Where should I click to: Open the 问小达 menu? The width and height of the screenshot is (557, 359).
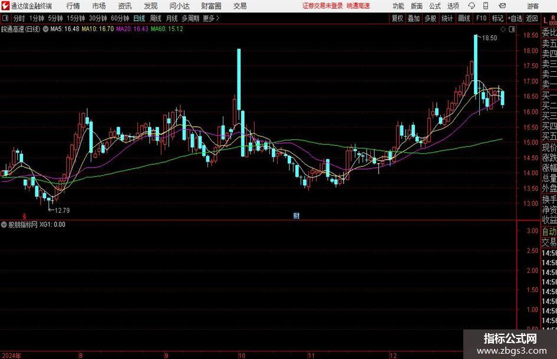[x=180, y=6]
